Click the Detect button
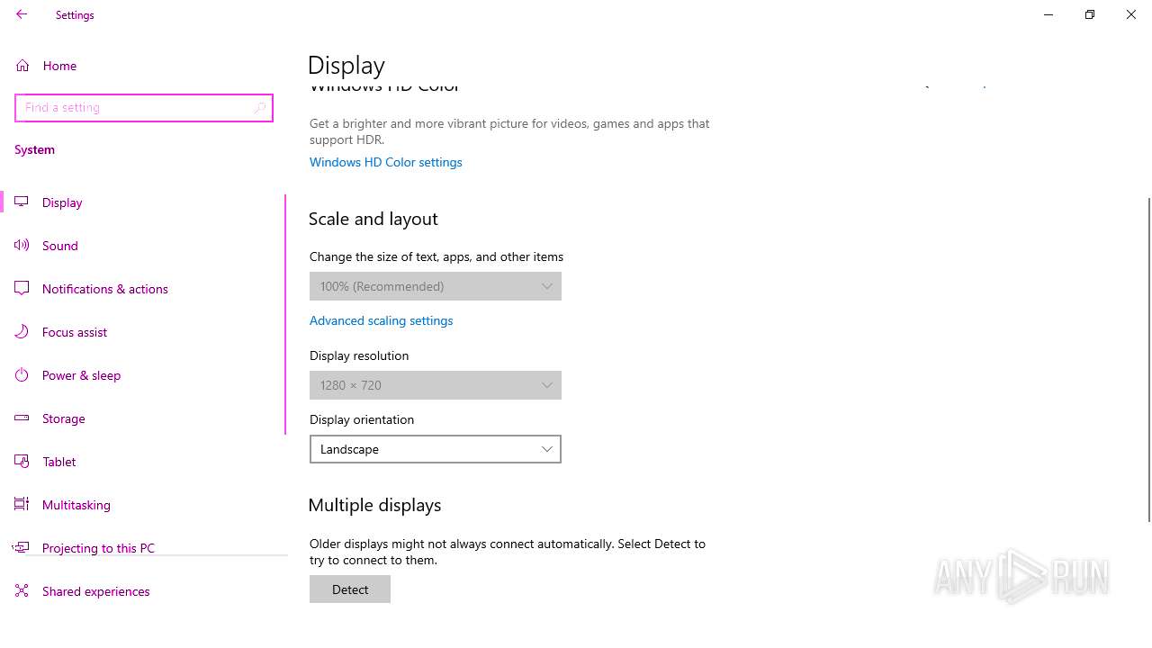Image resolution: width=1152 pixels, height=648 pixels. [350, 589]
